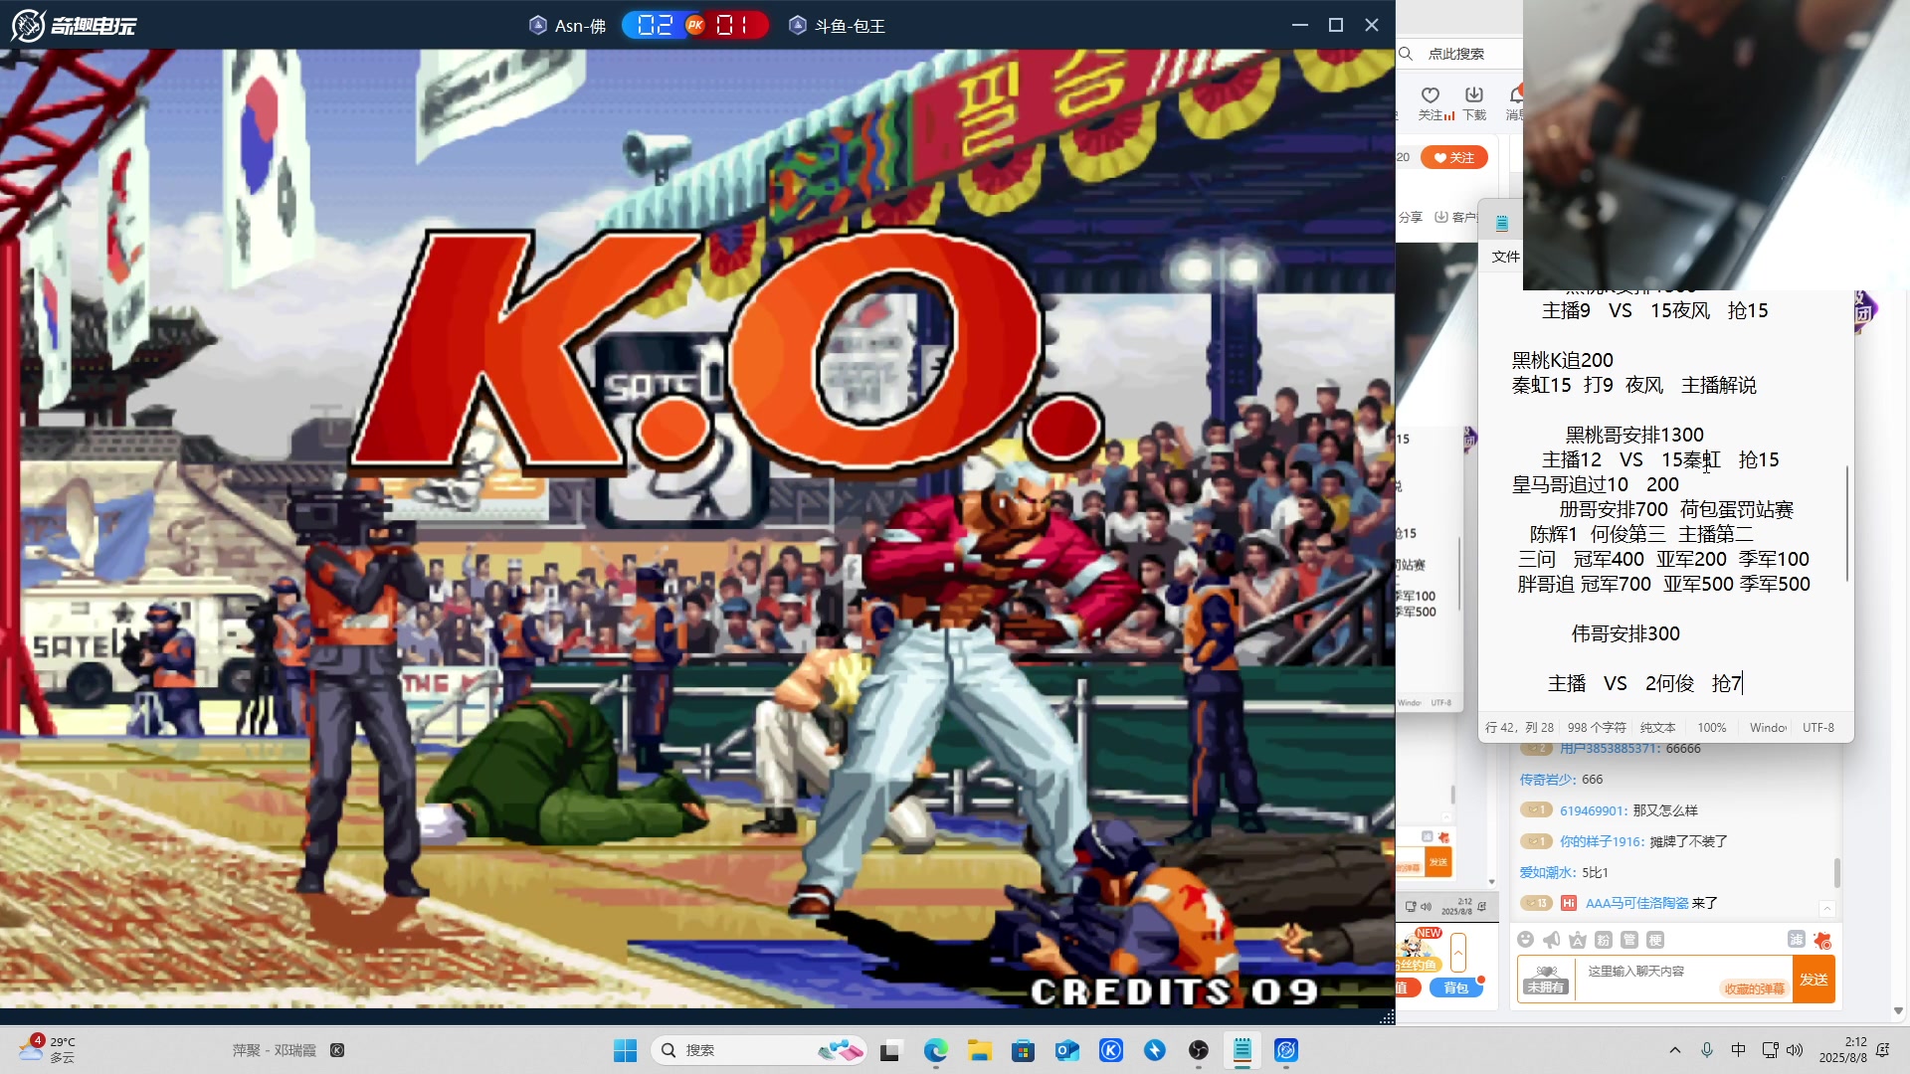Click the line 主播9 VS 15夜风 抢15
This screenshot has width=1910, height=1074.
tap(1654, 310)
